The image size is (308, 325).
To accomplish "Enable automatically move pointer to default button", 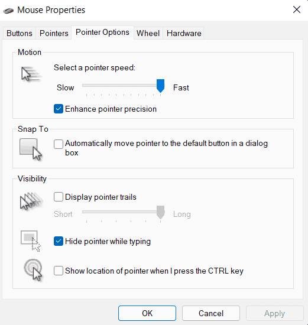I will [59, 144].
